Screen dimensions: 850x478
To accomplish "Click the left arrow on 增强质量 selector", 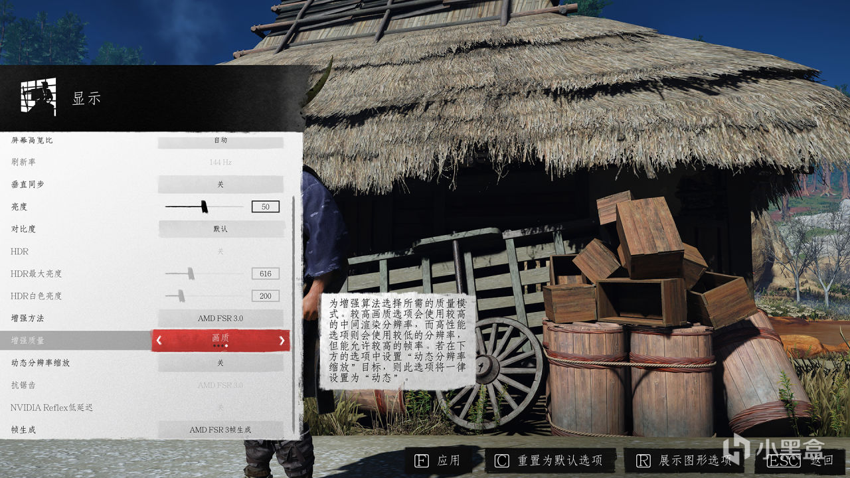I will click(159, 340).
